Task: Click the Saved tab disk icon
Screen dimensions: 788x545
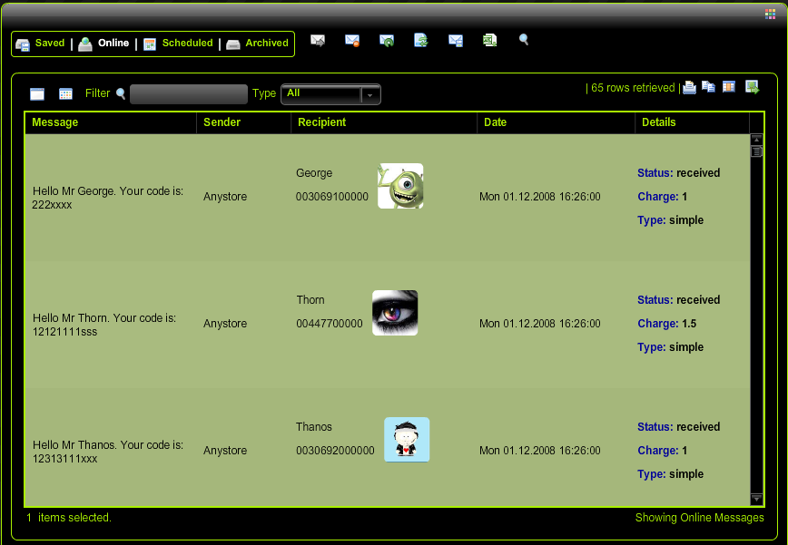Action: [x=23, y=44]
